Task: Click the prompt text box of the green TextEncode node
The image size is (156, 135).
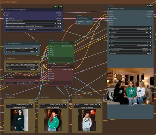Action: click(61, 59)
